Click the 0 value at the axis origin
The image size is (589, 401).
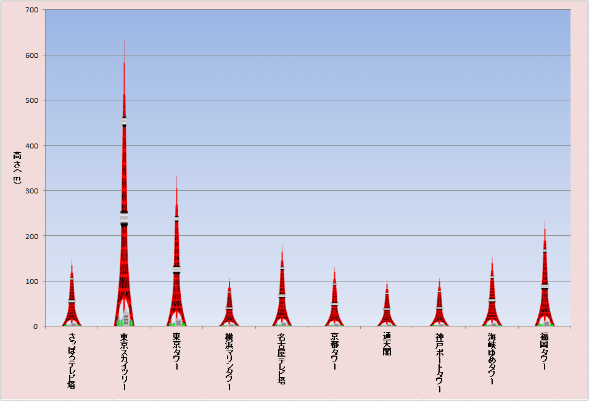pos(36,326)
